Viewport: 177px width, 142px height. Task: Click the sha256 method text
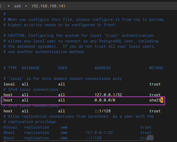pyautogui.click(x=156, y=100)
